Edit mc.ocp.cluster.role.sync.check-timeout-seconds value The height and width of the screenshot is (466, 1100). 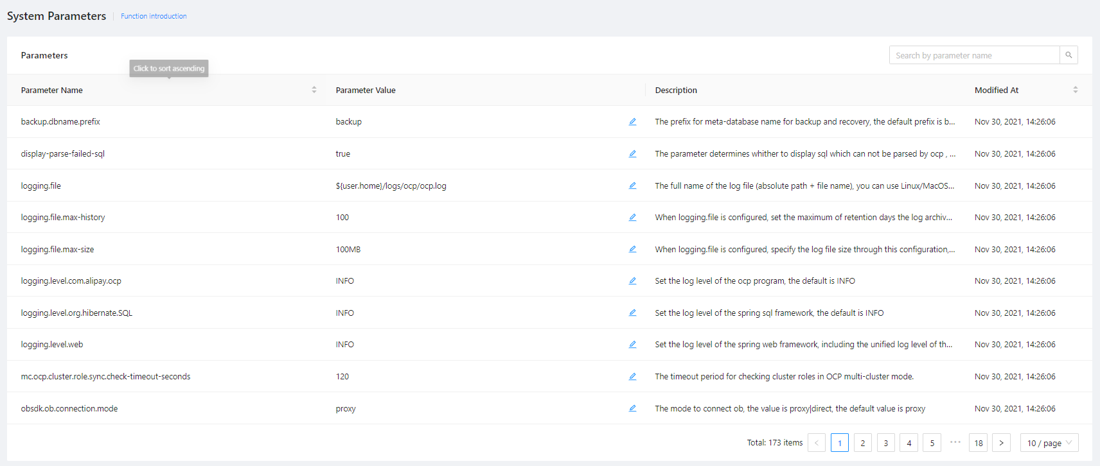point(632,377)
